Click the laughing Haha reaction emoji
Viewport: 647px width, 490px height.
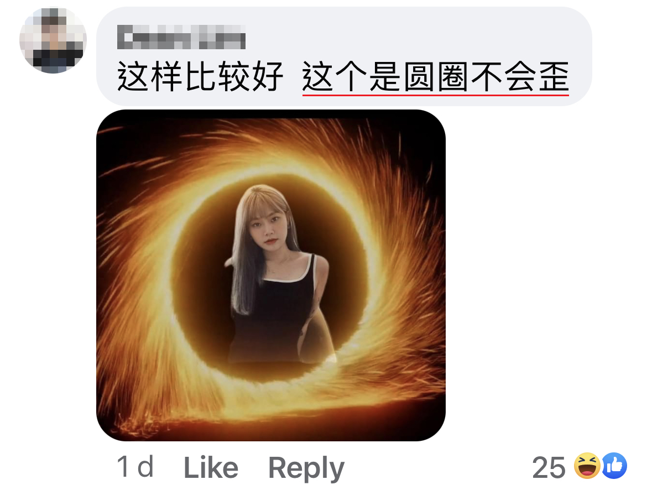click(587, 466)
